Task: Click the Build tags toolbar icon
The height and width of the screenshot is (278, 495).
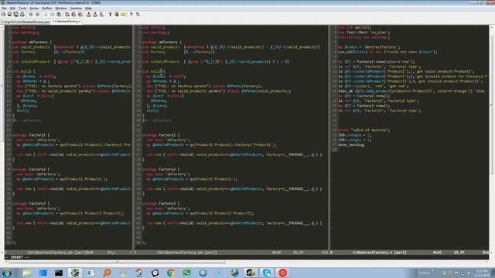Action: 117,15
